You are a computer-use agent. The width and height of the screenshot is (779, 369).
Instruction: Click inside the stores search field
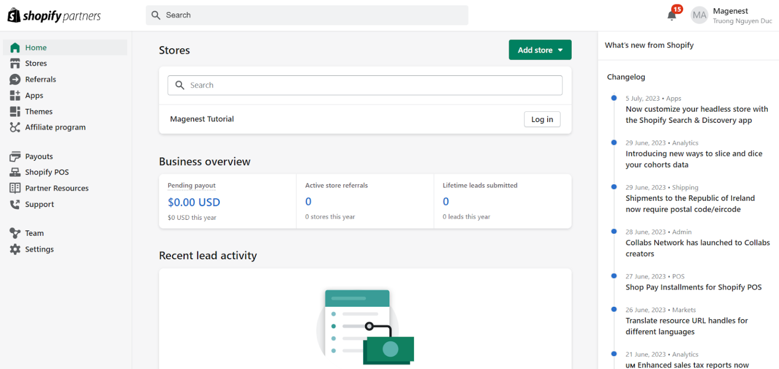(365, 85)
